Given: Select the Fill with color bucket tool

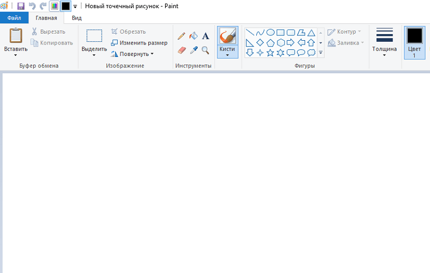Looking at the screenshot, I should 193,36.
